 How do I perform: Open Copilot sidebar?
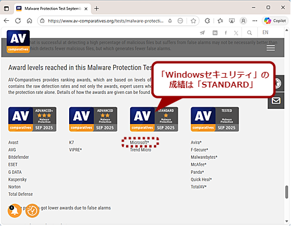click(x=275, y=21)
